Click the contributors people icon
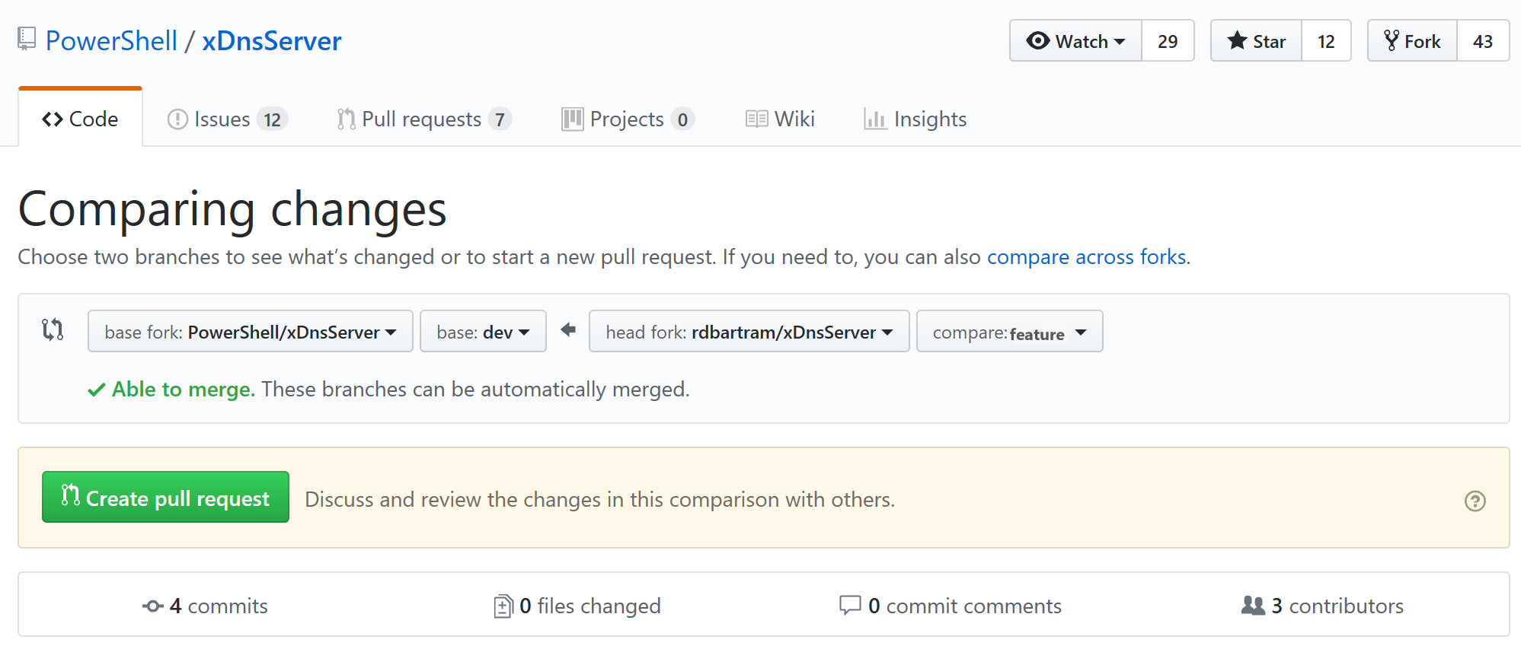This screenshot has width=1521, height=649. click(1253, 605)
